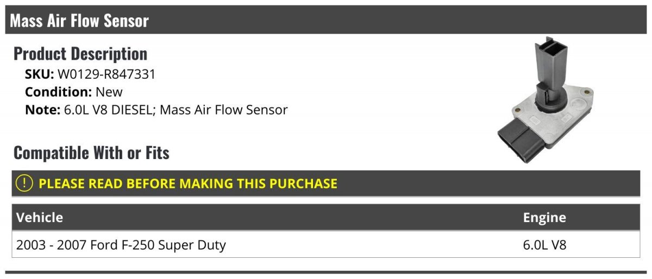Select the 2003 - 2007 Ford F-250 Super Duty row
Viewport: 652px width, 279px height.
326,245
